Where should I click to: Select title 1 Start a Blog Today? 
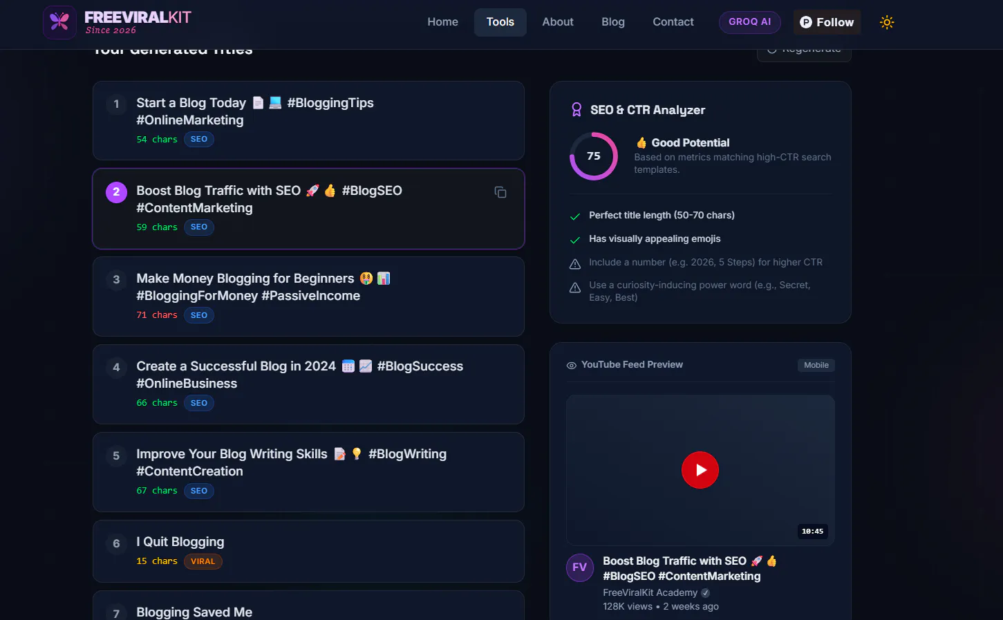[308, 121]
